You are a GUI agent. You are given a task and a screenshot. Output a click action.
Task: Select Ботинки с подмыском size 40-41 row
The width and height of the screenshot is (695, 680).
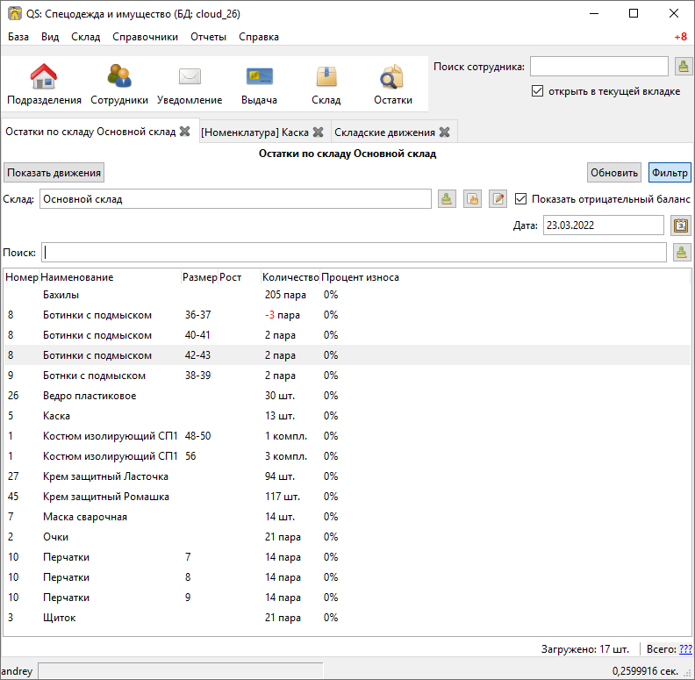coord(347,335)
